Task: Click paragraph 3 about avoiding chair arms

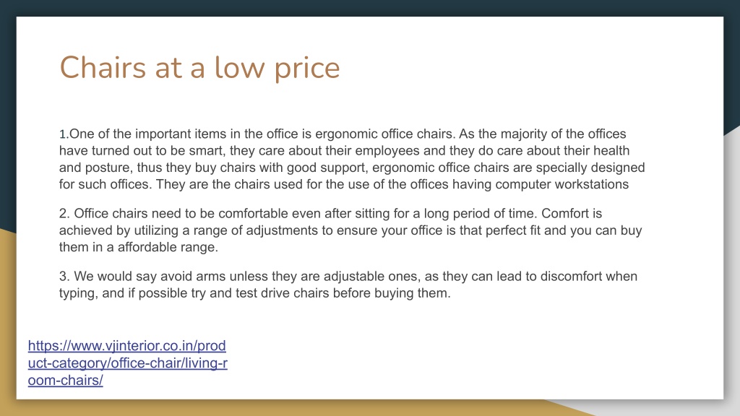Action: (348, 285)
